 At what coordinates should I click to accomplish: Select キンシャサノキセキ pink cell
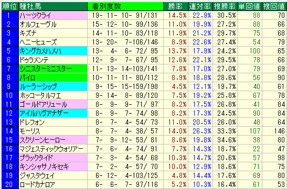click(53, 166)
